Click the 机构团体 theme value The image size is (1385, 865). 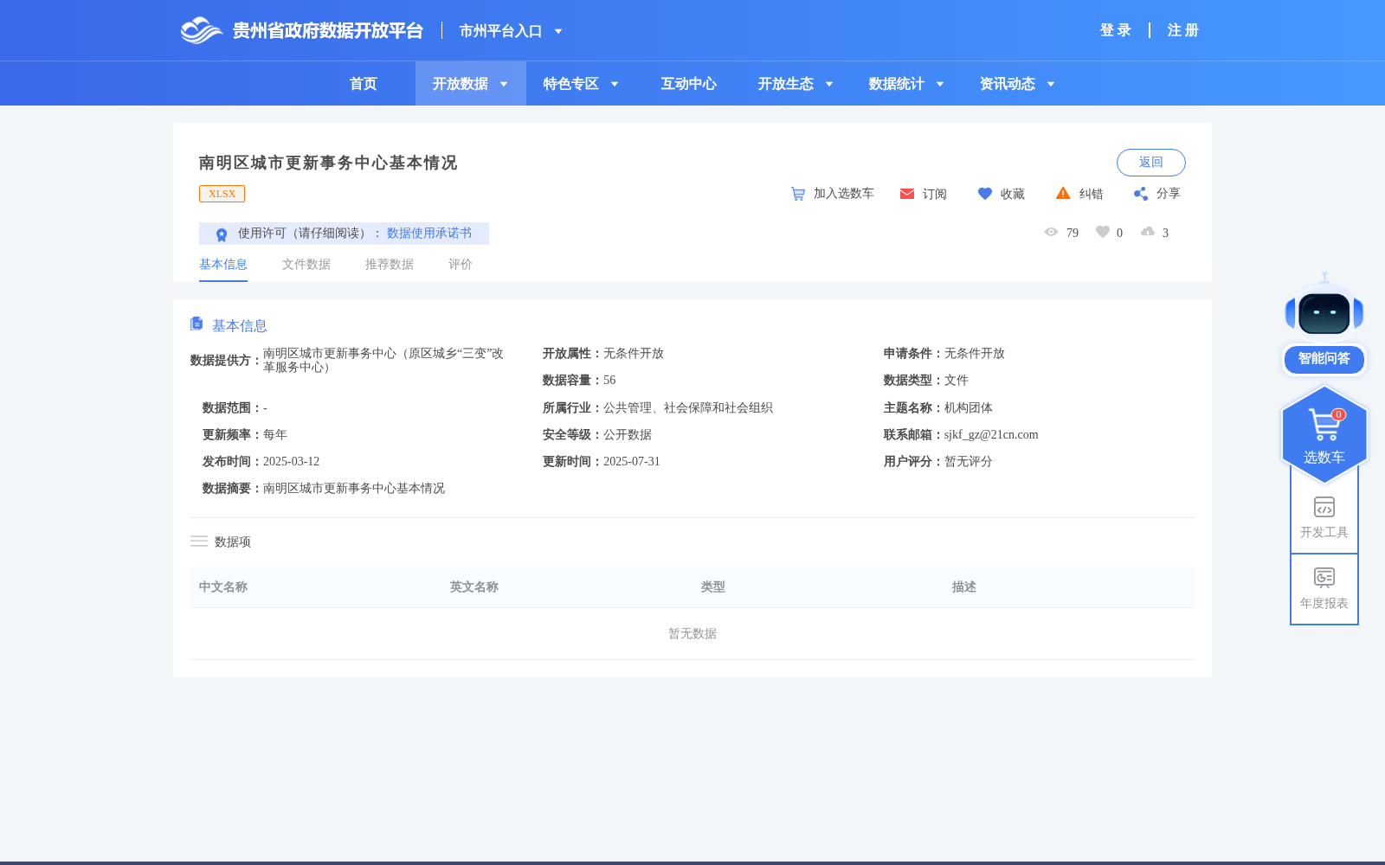click(969, 408)
